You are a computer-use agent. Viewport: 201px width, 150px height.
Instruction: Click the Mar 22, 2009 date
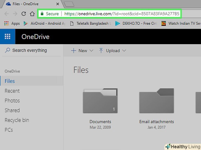pyautogui.click(x=100, y=127)
